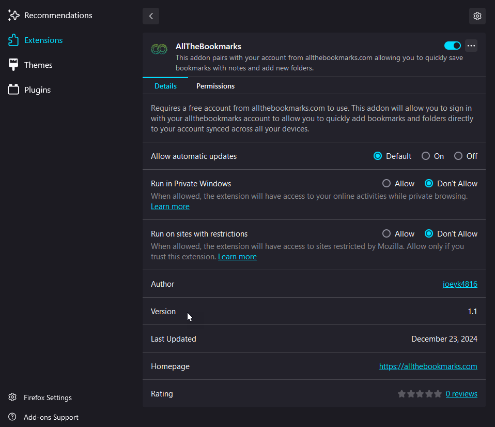Open the Extensions category

(x=43, y=40)
